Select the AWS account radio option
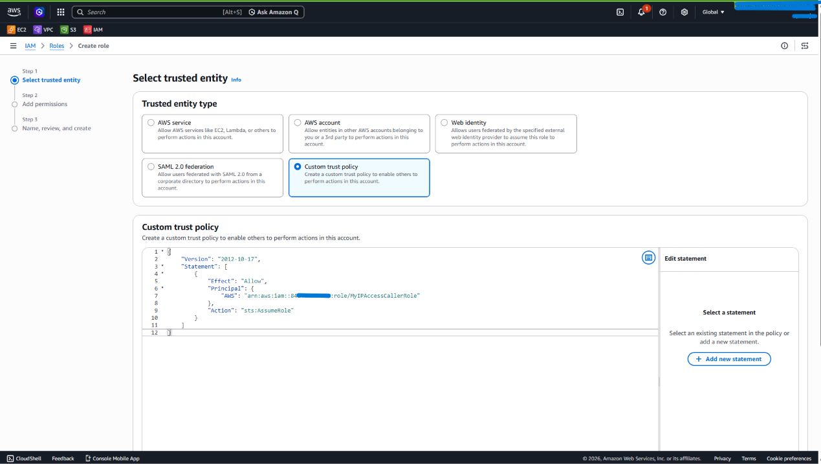The image size is (821, 464). 298,122
